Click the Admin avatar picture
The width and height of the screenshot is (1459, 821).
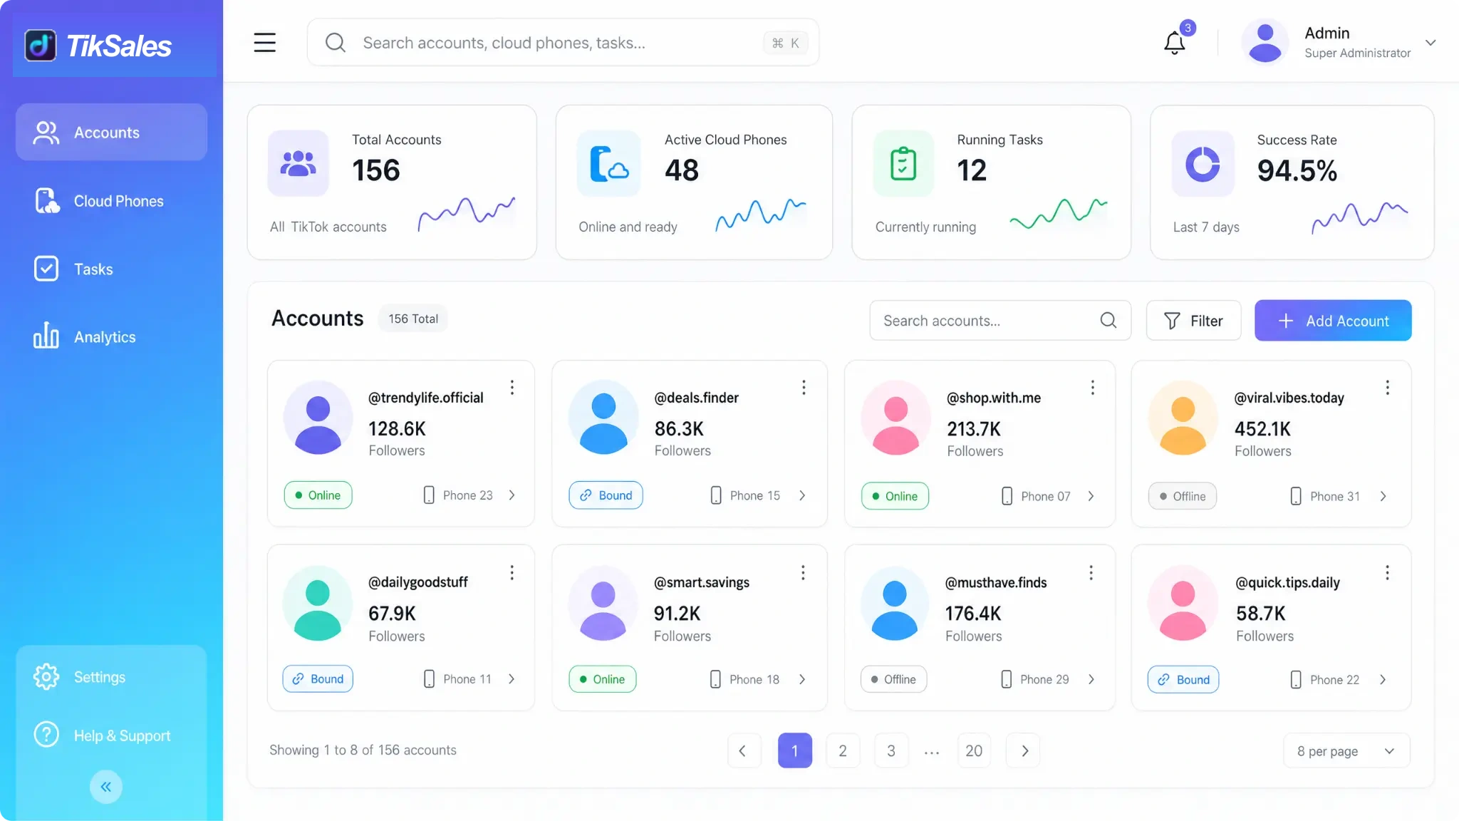1265,43
